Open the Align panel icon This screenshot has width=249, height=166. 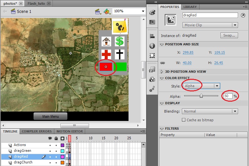152,36
